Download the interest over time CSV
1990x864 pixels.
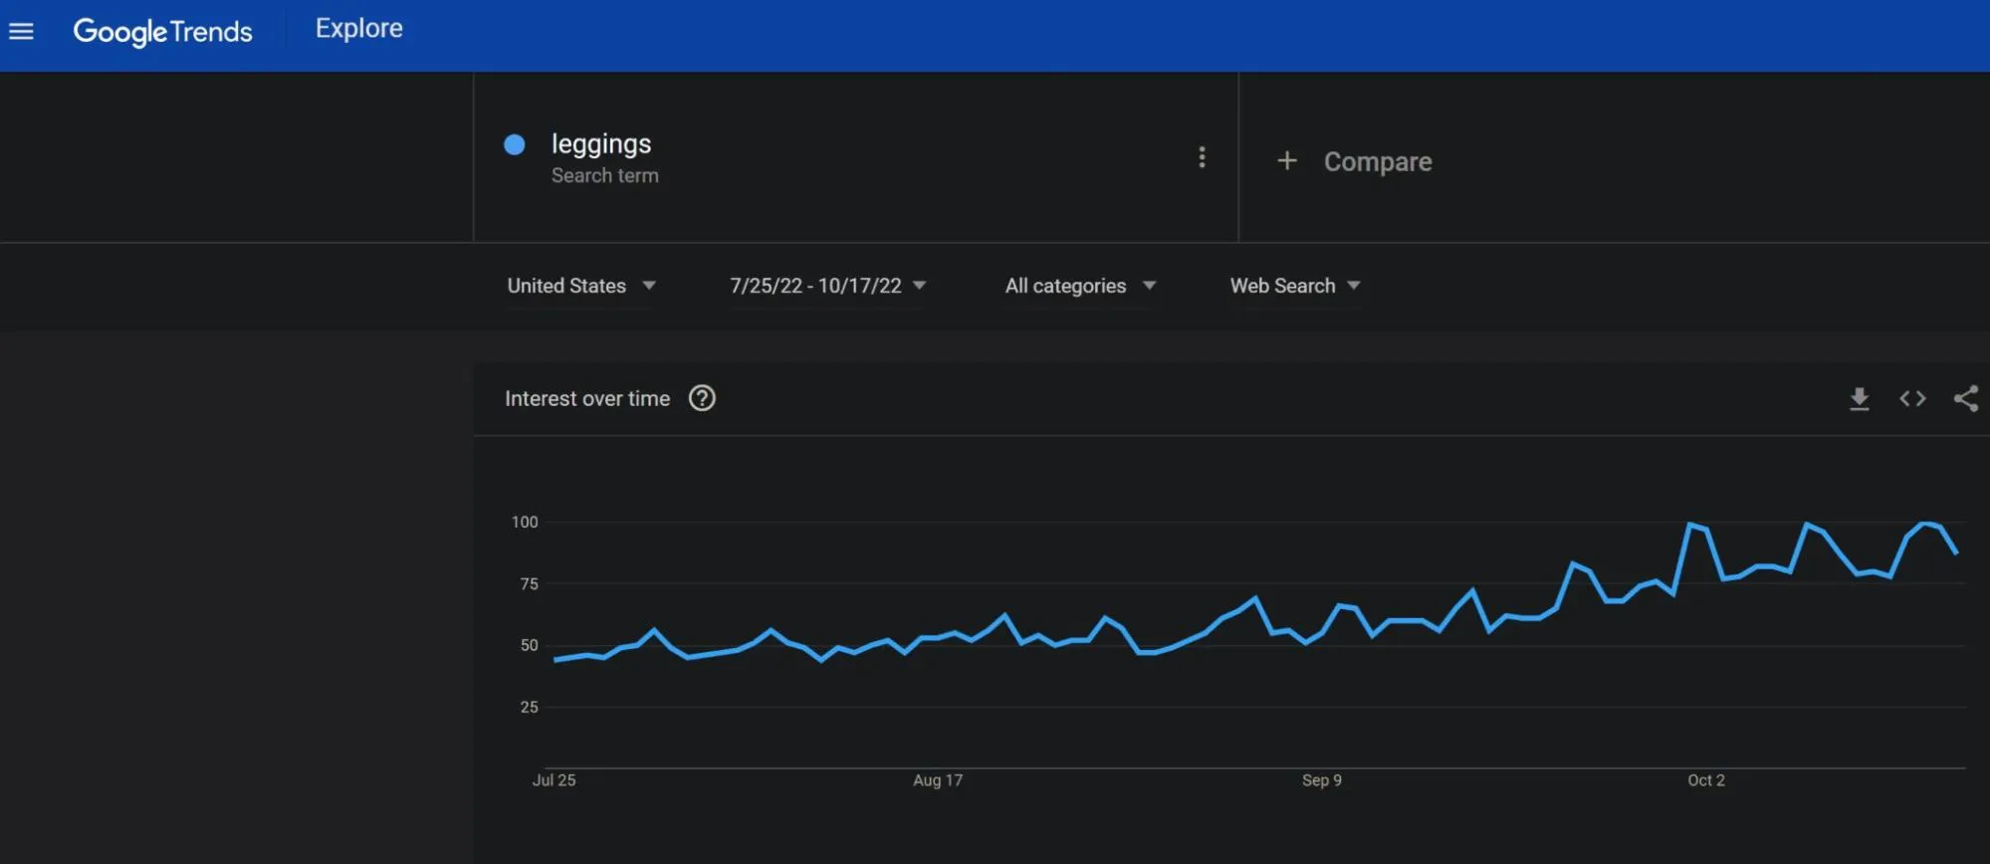[1859, 399]
